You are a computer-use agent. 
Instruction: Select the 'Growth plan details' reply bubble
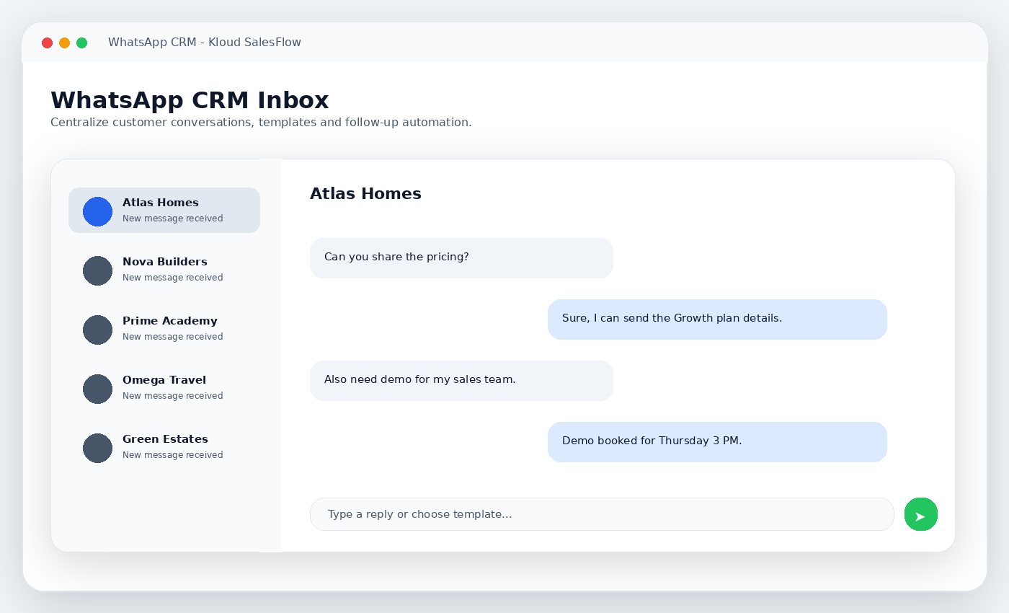[x=717, y=319]
